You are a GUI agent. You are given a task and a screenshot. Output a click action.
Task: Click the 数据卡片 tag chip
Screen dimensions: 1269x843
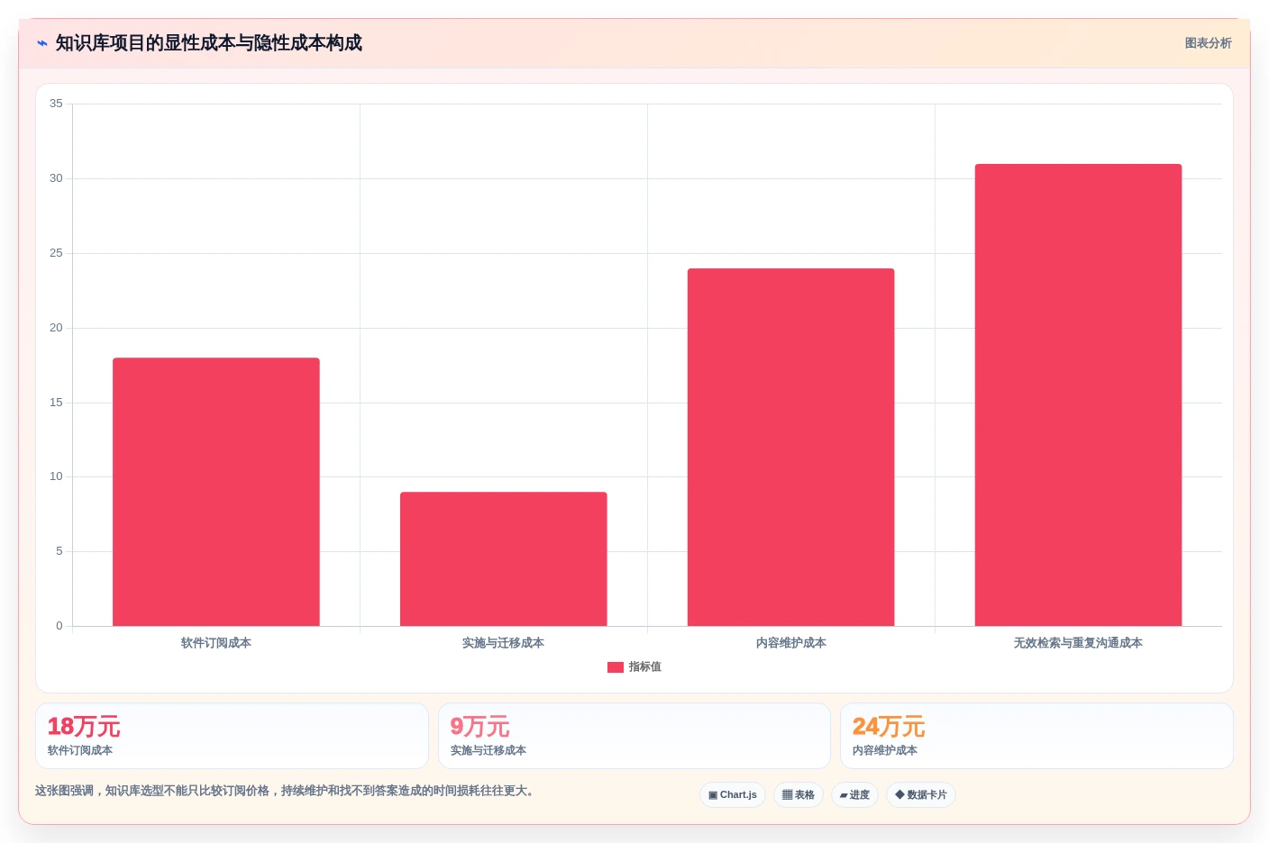click(x=921, y=795)
